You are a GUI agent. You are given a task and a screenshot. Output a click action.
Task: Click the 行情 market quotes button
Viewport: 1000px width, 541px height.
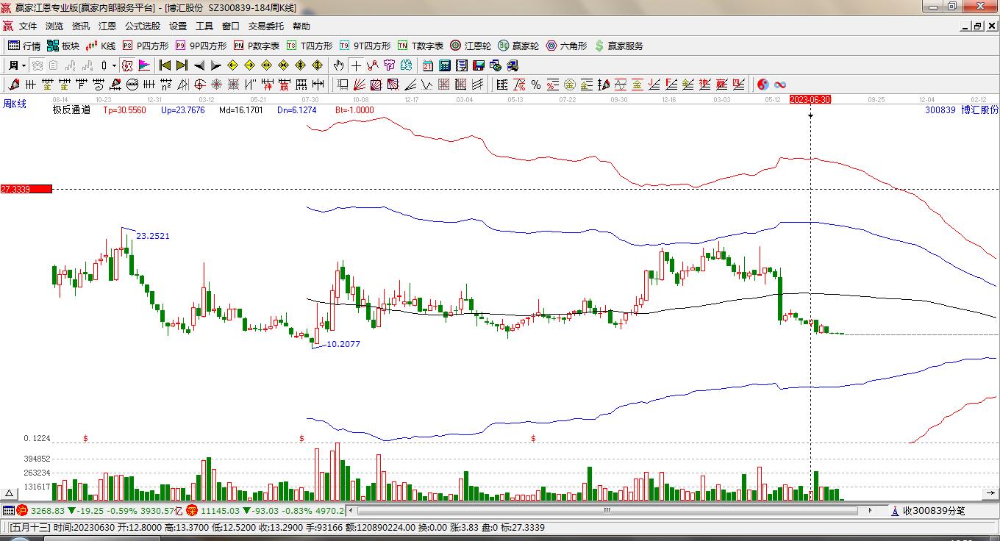[24, 46]
